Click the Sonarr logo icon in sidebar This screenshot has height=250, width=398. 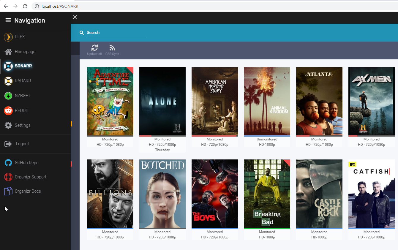[x=8, y=66]
